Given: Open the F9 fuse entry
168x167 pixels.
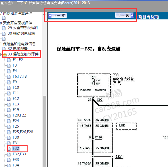Looking at the screenshot, I should tap(15, 82).
